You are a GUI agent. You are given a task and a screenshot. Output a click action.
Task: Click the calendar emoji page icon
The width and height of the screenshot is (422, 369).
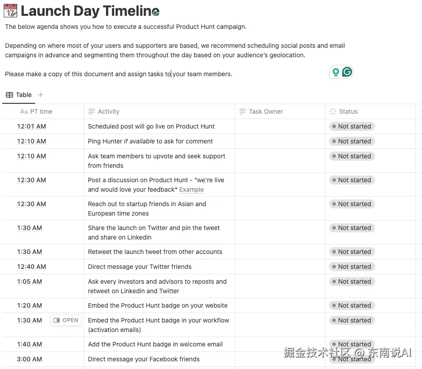pos(10,10)
